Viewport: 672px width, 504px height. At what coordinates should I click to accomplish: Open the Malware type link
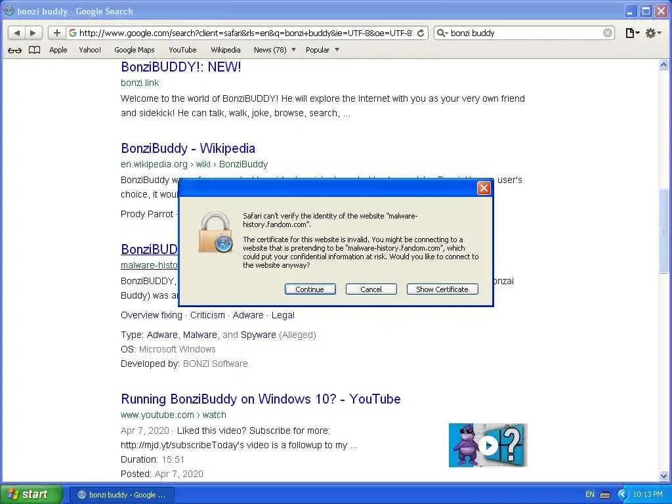click(x=200, y=335)
